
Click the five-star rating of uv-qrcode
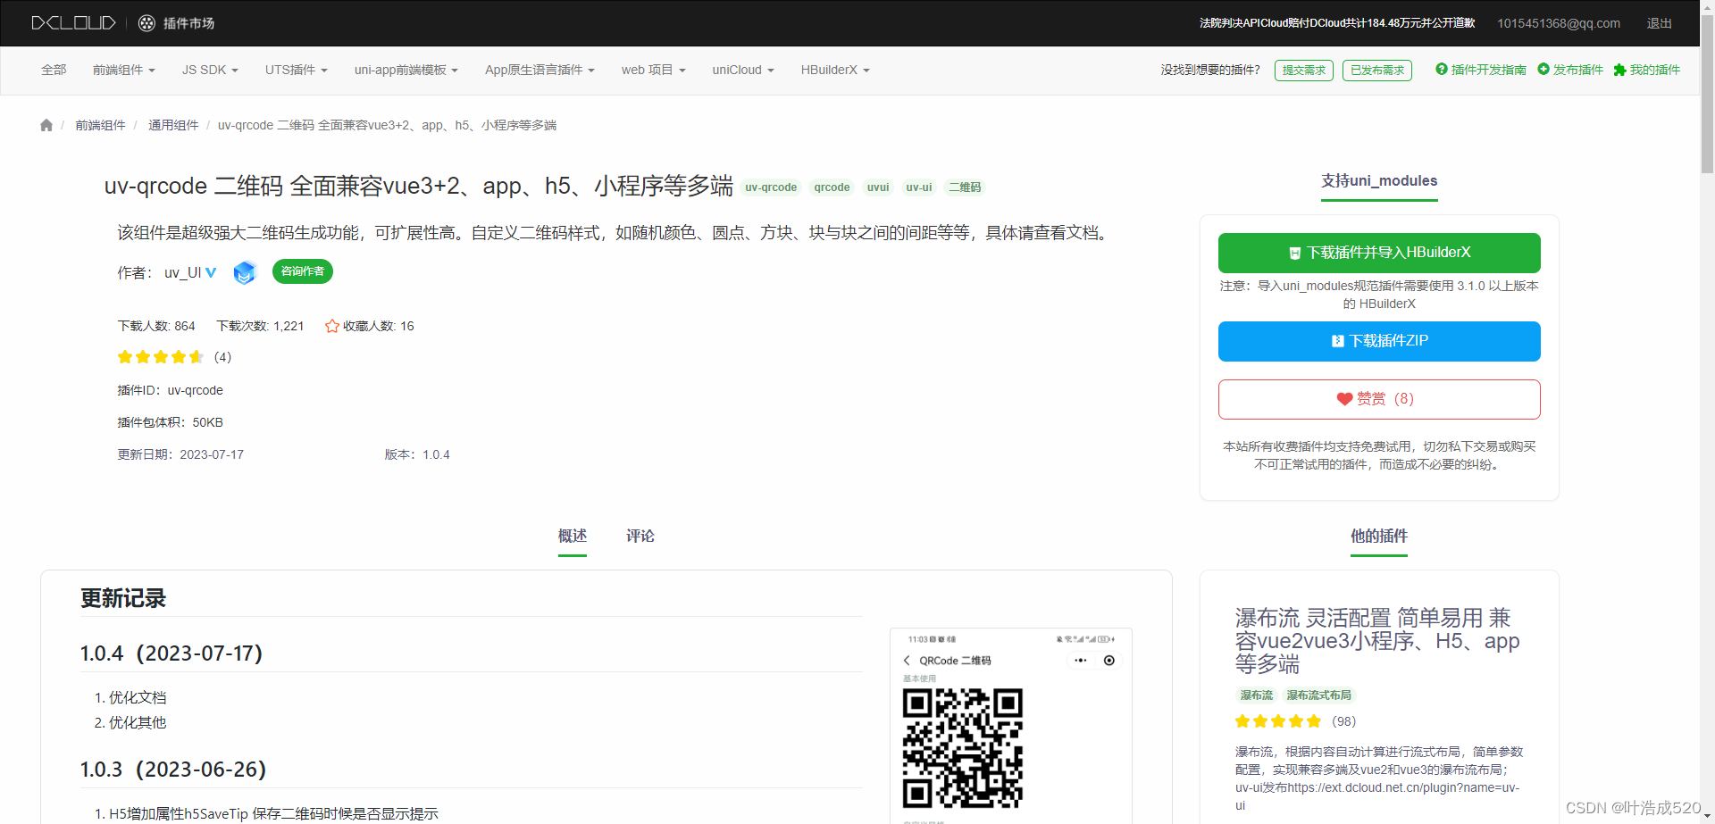coord(161,357)
